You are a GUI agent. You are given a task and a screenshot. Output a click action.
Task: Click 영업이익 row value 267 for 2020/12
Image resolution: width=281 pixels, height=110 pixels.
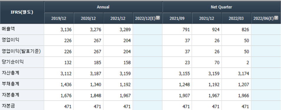[97, 41]
